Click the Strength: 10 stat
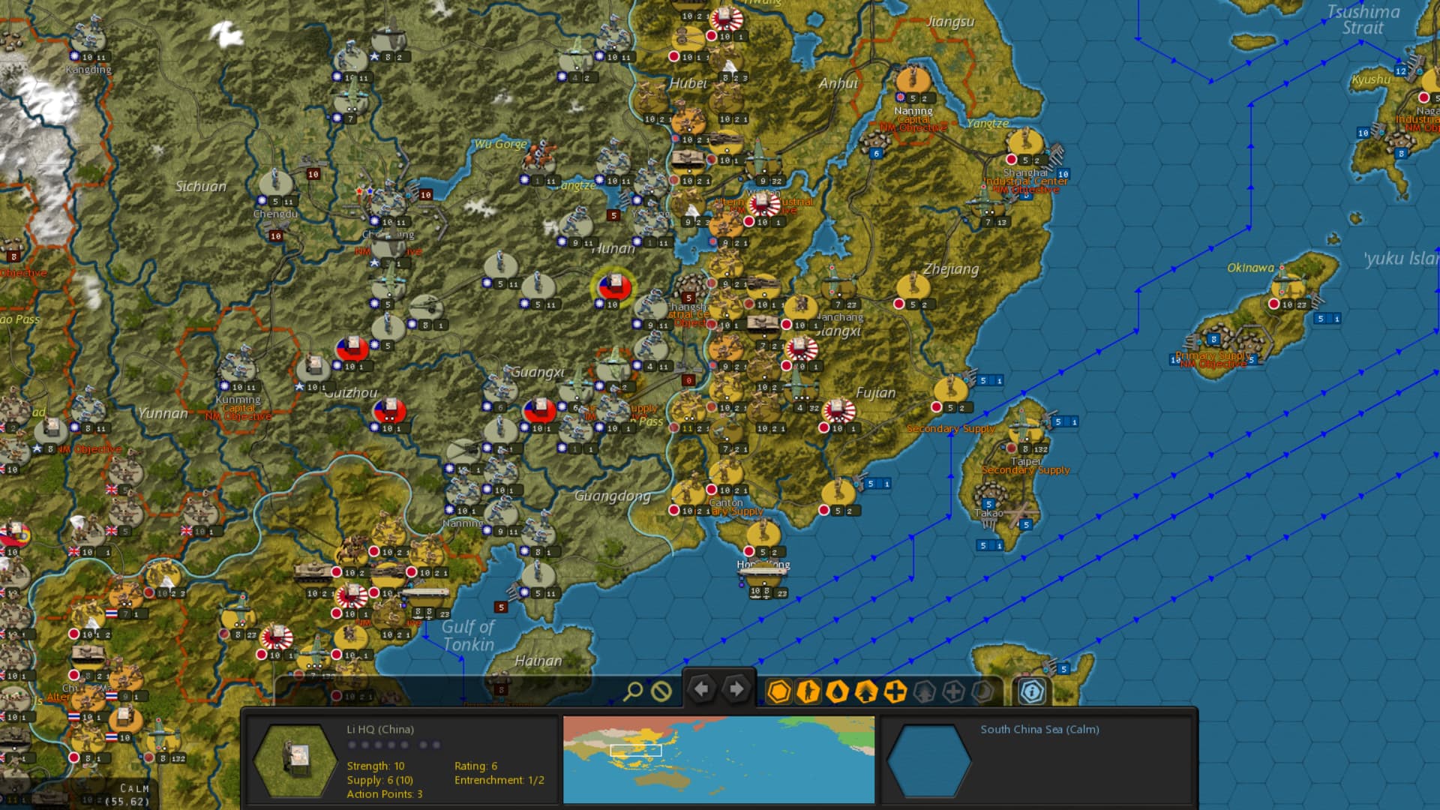The image size is (1440, 810). (375, 766)
